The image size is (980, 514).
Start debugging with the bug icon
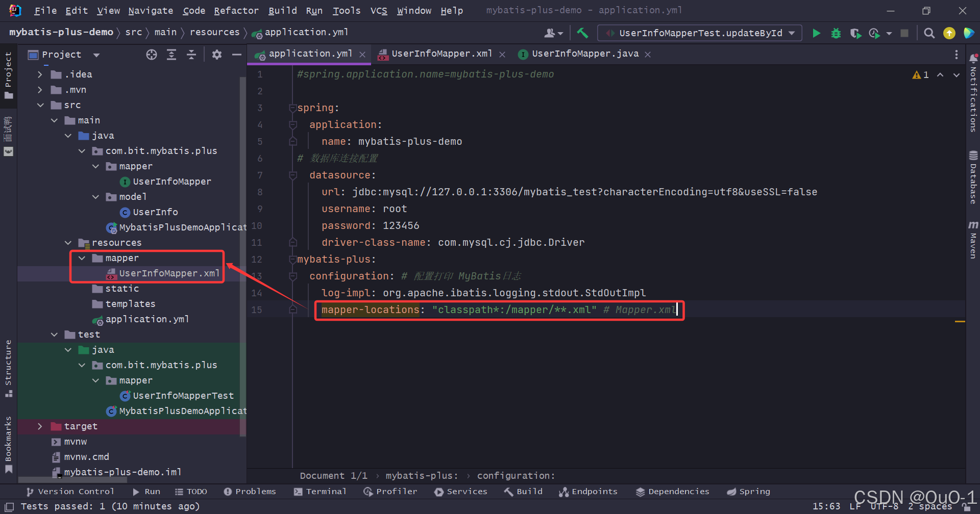pos(836,33)
